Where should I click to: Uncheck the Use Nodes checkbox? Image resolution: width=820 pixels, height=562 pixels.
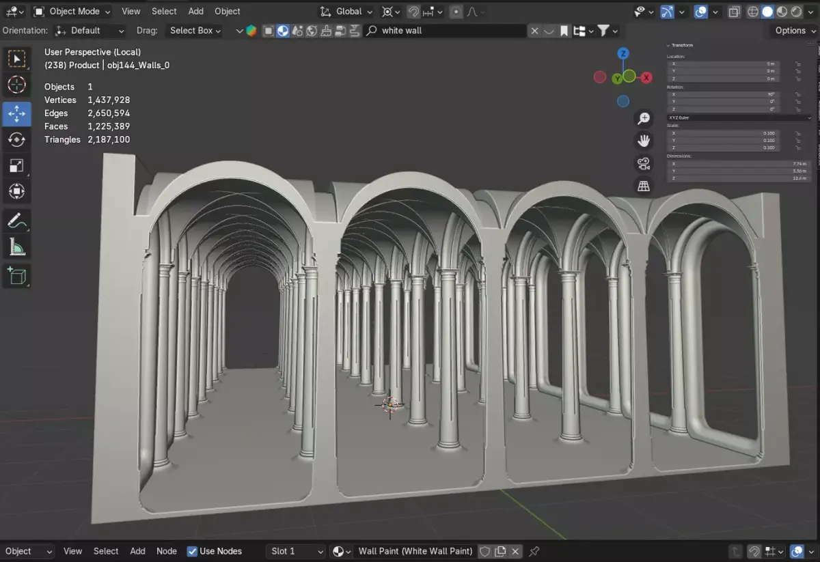pyautogui.click(x=192, y=551)
